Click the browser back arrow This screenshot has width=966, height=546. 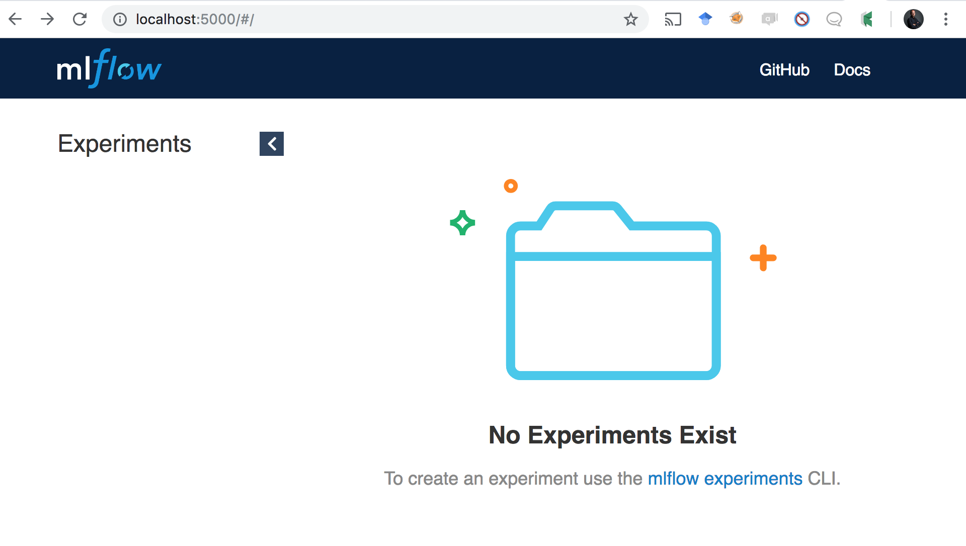16,19
